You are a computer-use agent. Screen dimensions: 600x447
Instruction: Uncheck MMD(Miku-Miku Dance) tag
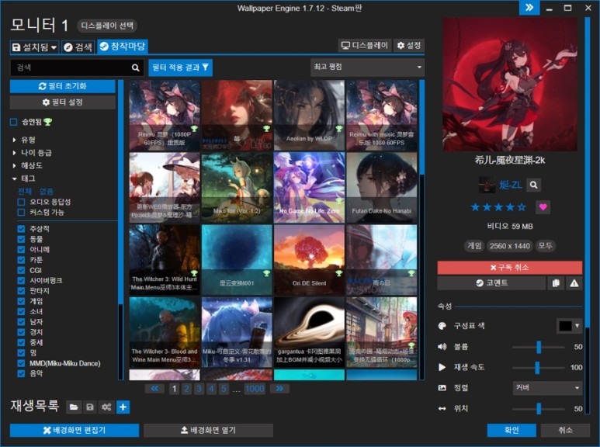click(22, 363)
